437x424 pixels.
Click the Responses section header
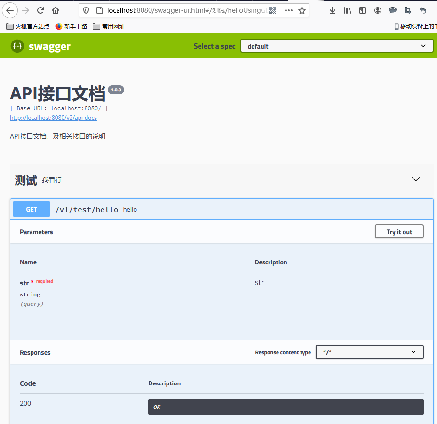click(35, 352)
